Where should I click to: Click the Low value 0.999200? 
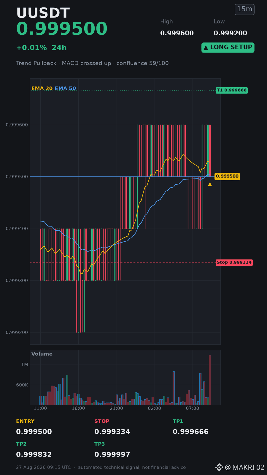point(230,33)
